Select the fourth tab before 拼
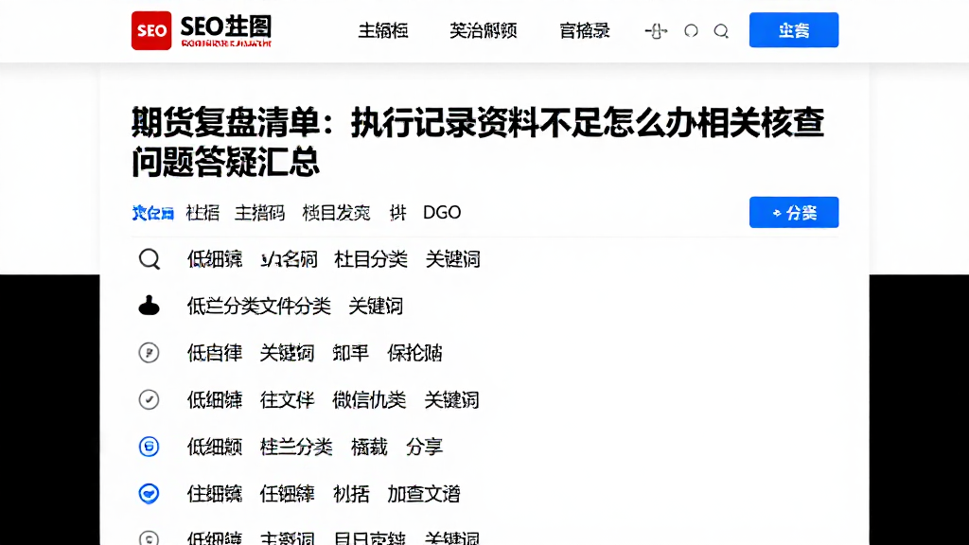The width and height of the screenshot is (969, 545). click(x=336, y=213)
